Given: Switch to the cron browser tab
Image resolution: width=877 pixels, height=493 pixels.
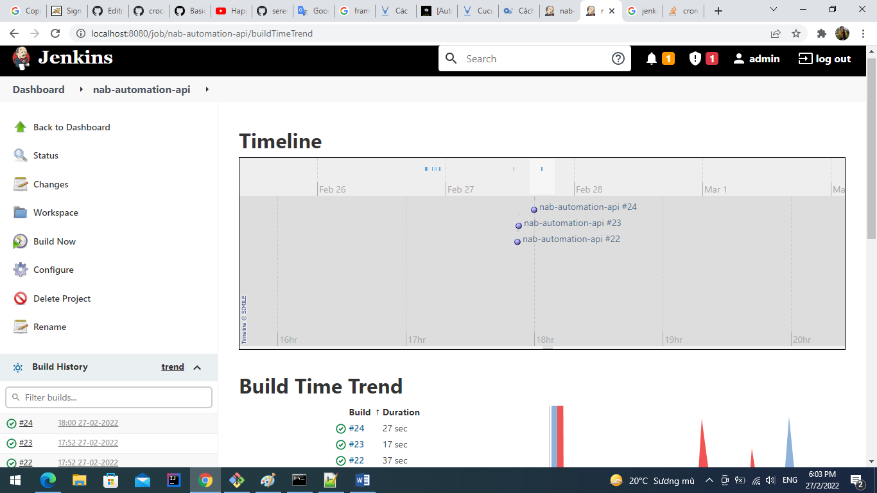Looking at the screenshot, I should (683, 11).
